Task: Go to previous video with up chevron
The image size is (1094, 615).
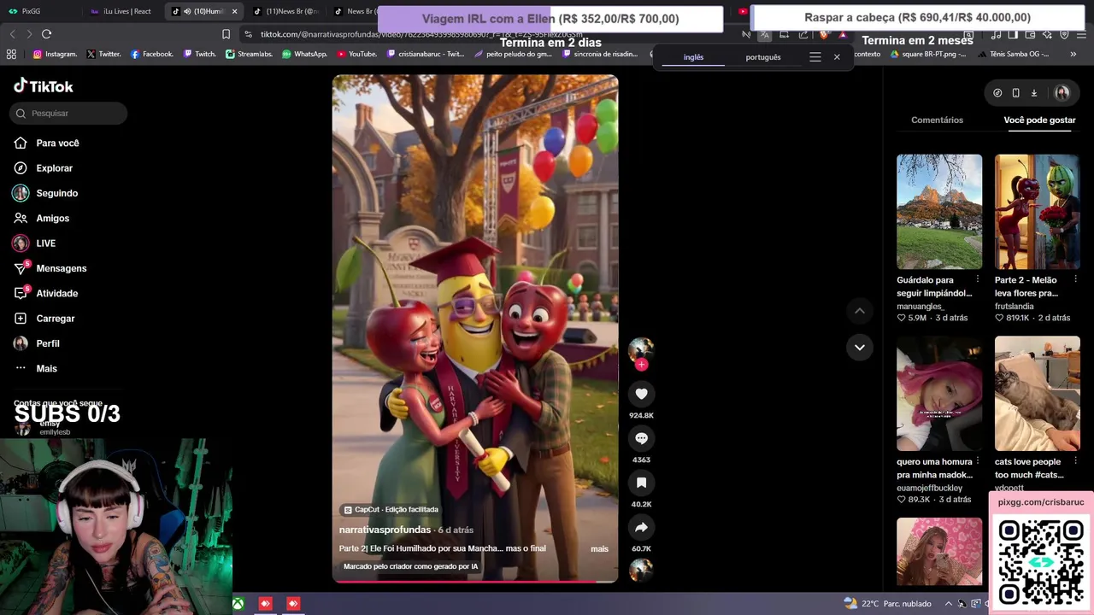Action: point(859,311)
